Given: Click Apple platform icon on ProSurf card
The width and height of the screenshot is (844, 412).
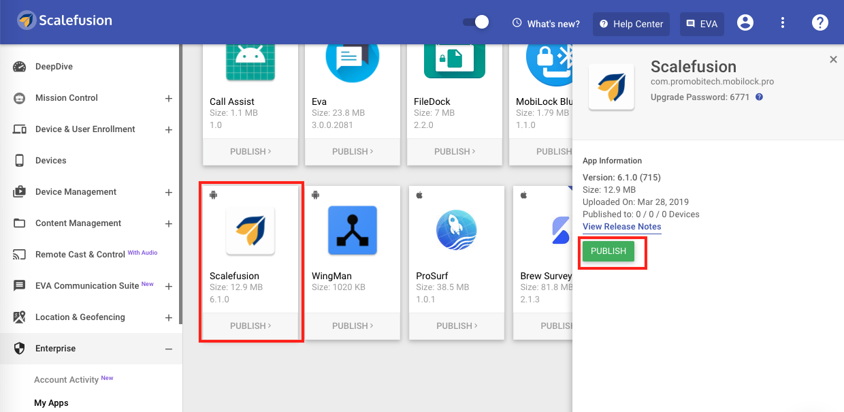Looking at the screenshot, I should pos(420,195).
